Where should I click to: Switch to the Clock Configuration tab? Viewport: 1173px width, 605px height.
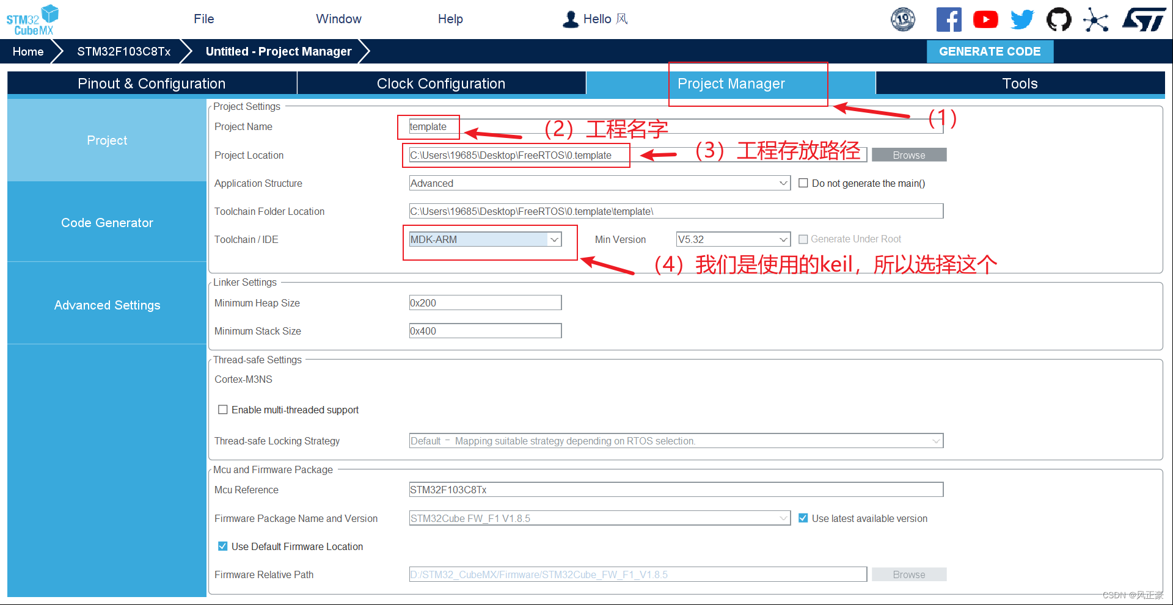point(441,84)
